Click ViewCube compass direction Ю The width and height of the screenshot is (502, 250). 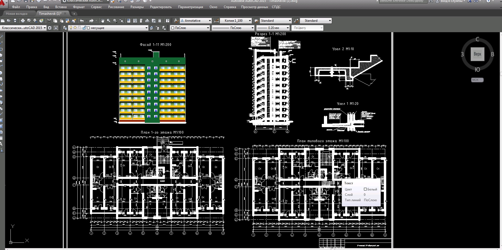click(478, 70)
